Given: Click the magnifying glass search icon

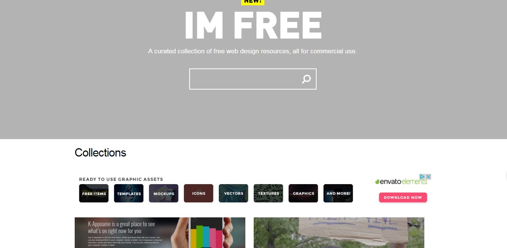Looking at the screenshot, I should pos(306,79).
